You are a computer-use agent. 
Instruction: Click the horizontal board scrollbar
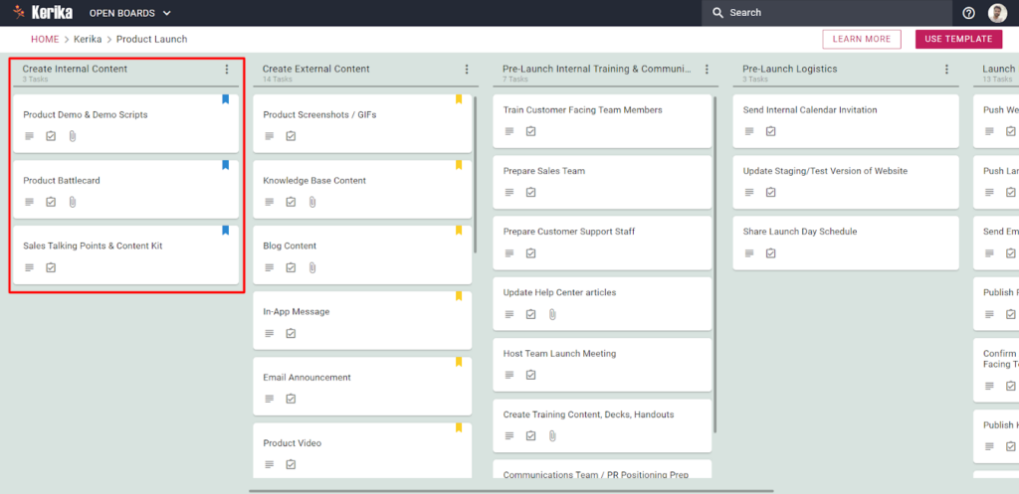510,491
